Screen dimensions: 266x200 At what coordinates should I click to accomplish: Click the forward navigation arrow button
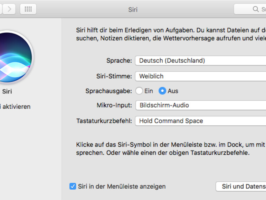tap(9, 9)
